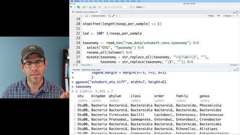The image size is (240, 135).
Task: Expand the recent files arrow beside Open File
Action: point(87,7)
